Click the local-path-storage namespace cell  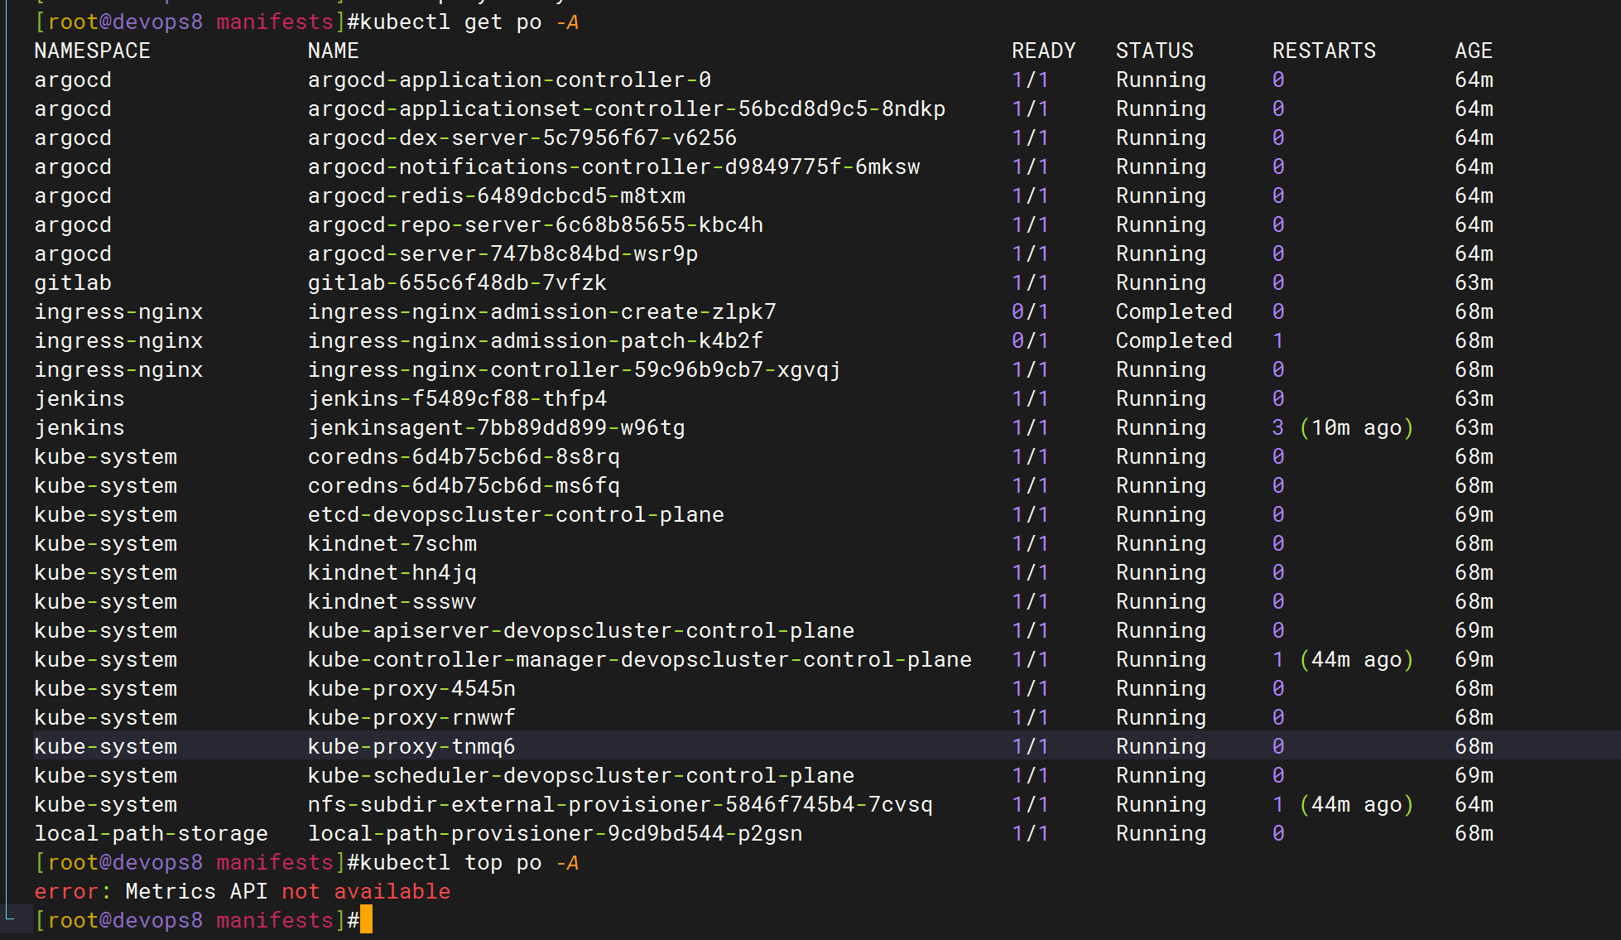click(152, 833)
